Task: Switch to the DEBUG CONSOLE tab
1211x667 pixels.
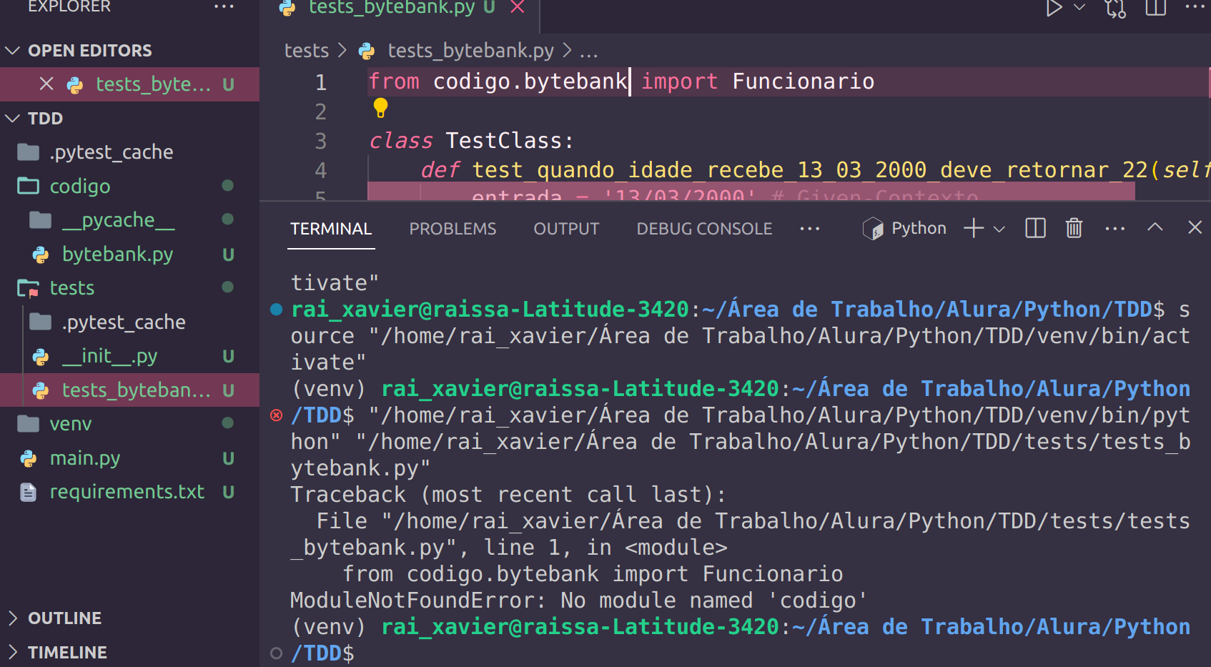Action: pyautogui.click(x=704, y=229)
